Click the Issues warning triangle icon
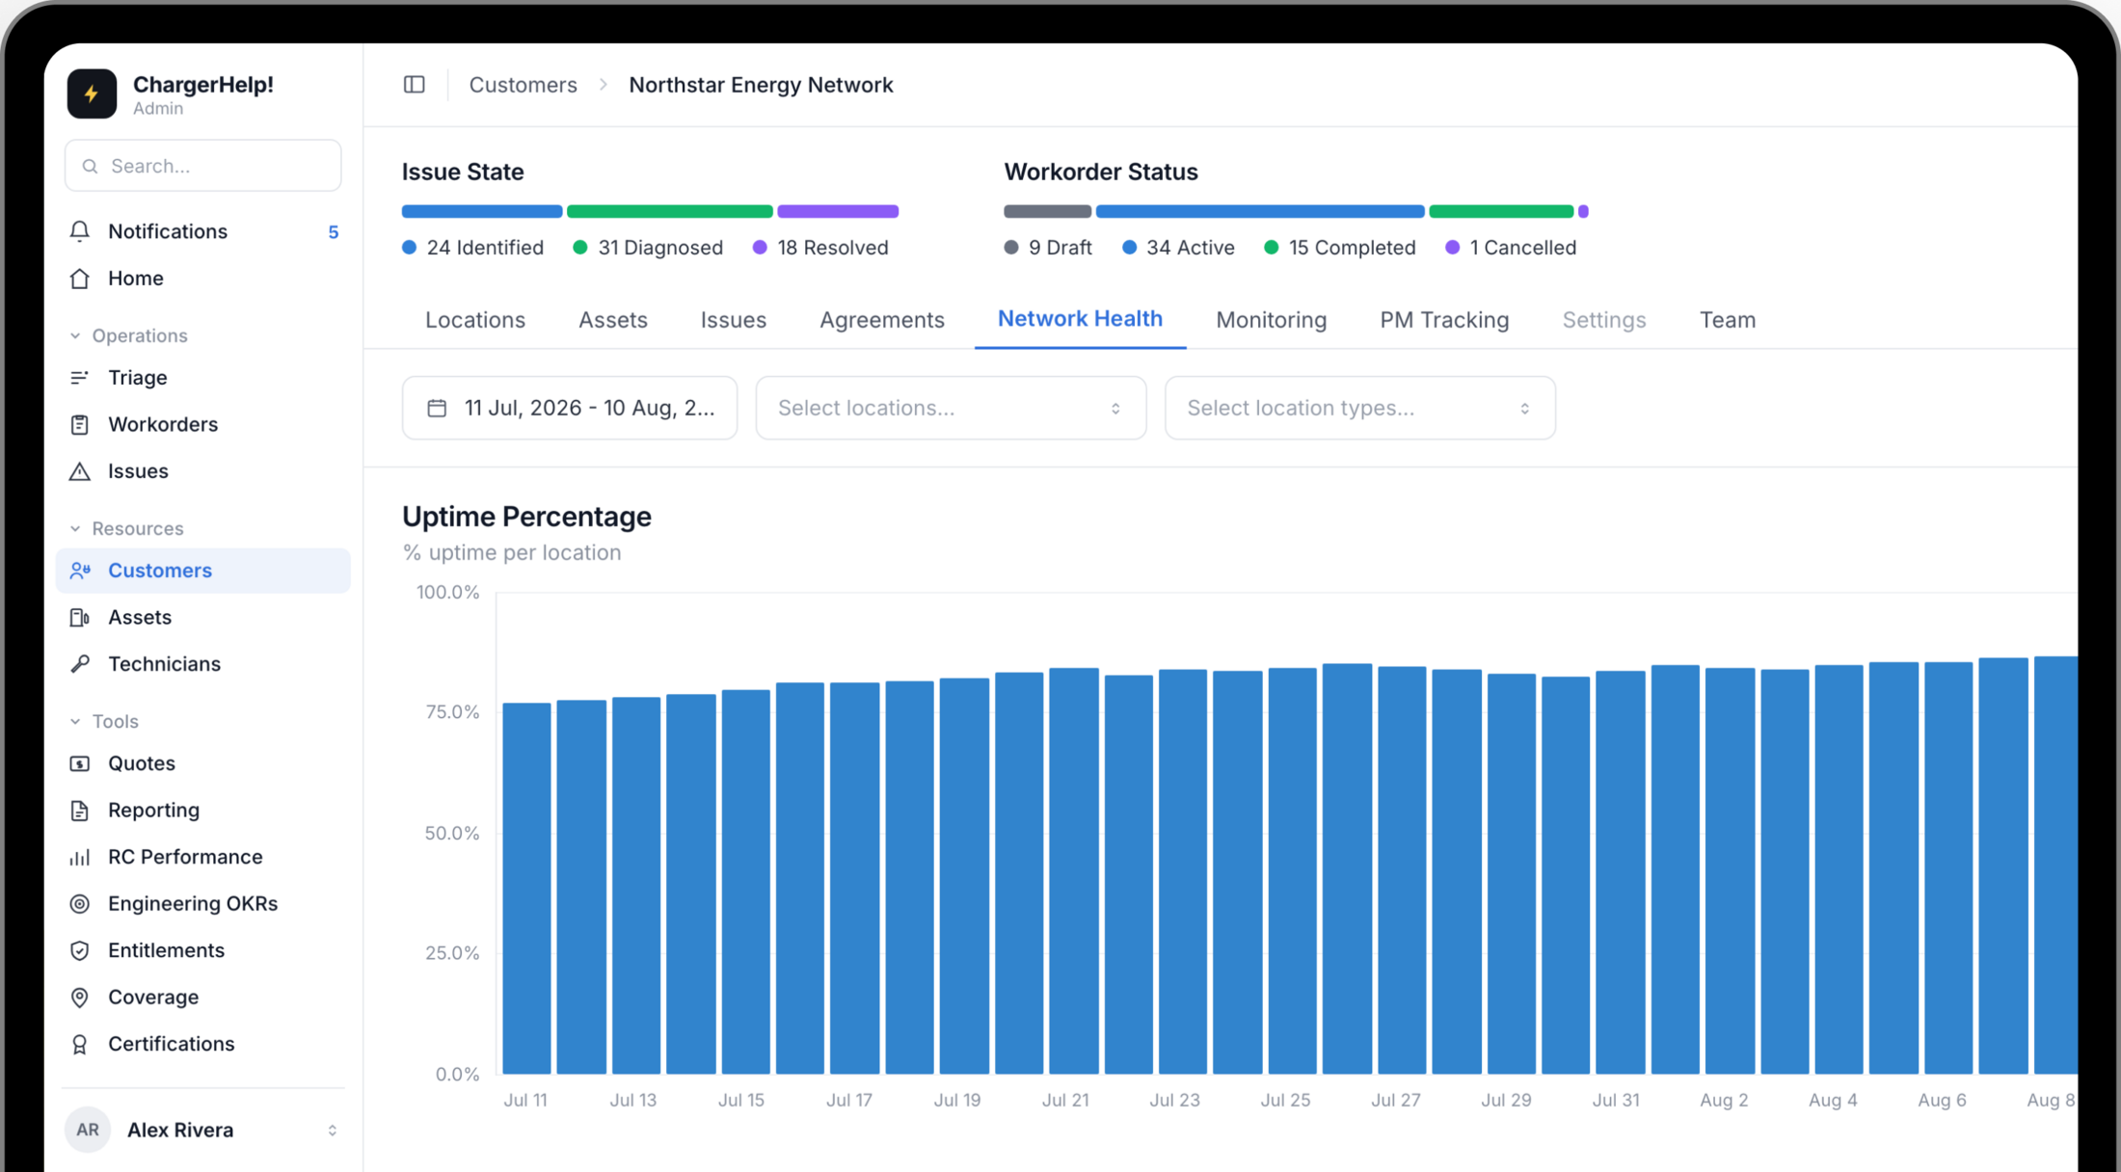The width and height of the screenshot is (2121, 1172). click(80, 471)
